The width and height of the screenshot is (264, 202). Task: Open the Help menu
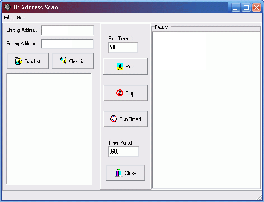click(22, 18)
